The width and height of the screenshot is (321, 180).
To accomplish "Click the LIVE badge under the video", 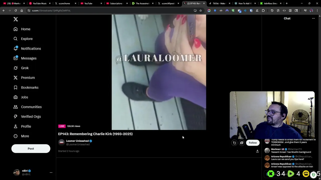I will [62, 126].
